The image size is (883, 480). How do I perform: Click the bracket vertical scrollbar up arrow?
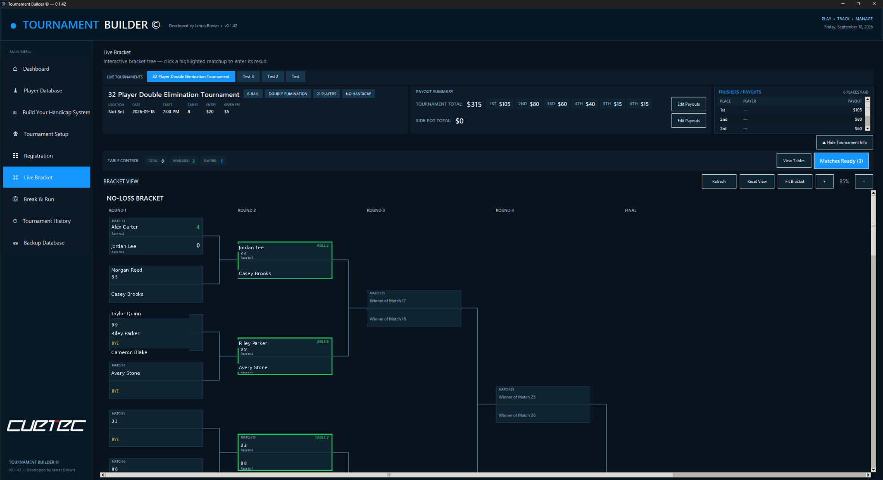click(x=873, y=193)
